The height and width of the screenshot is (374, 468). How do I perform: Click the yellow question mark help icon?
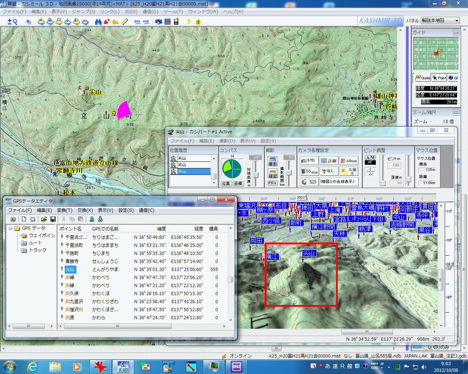pos(189,22)
